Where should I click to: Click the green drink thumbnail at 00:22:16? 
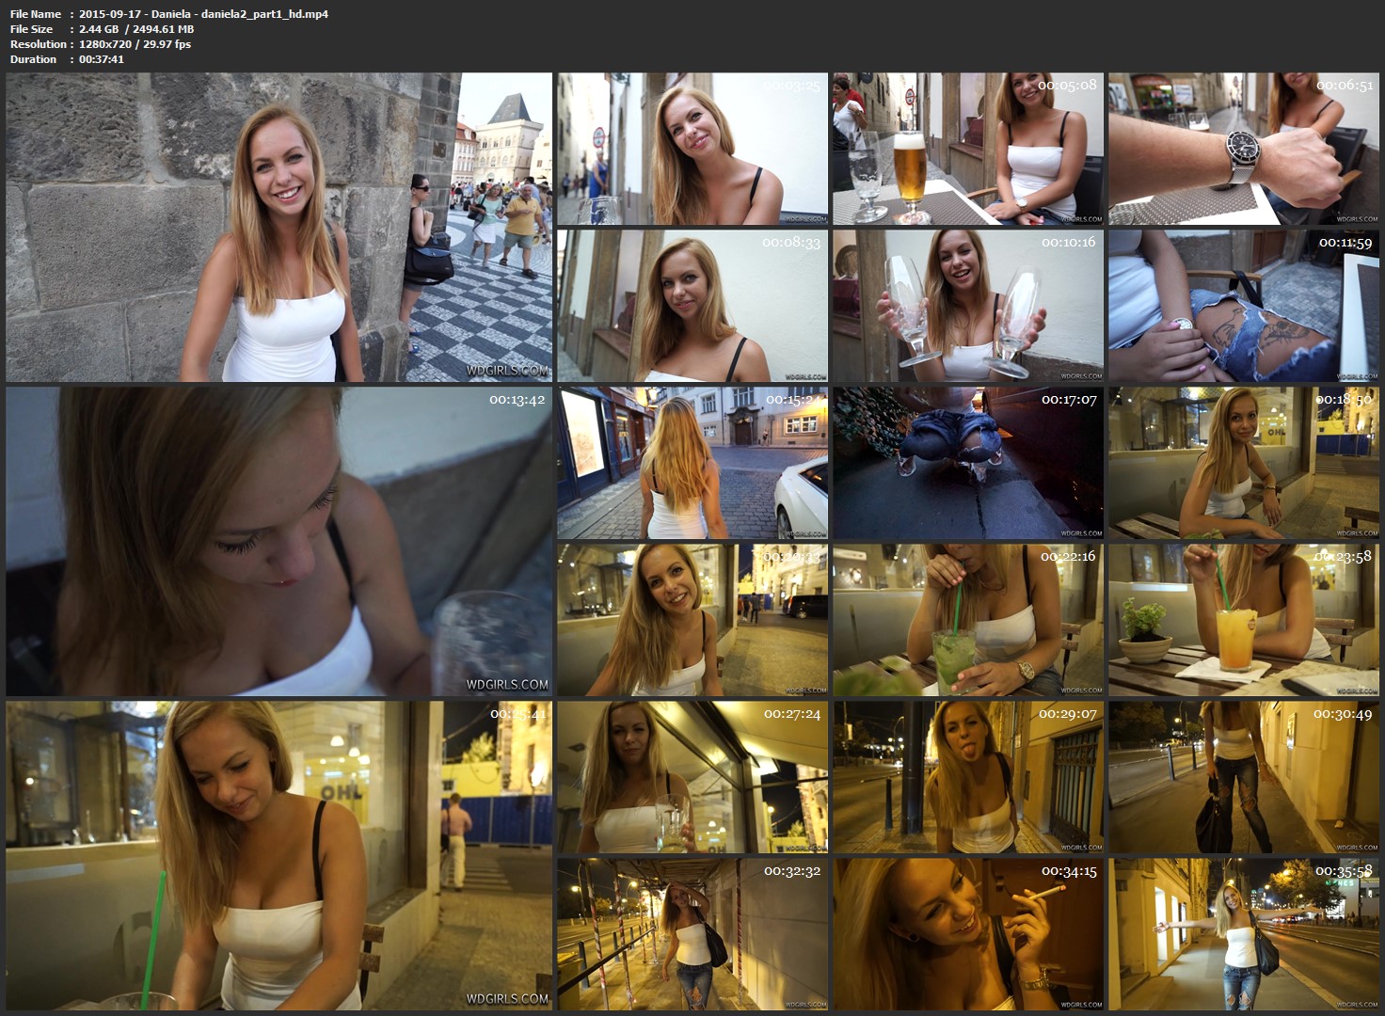[x=967, y=620]
